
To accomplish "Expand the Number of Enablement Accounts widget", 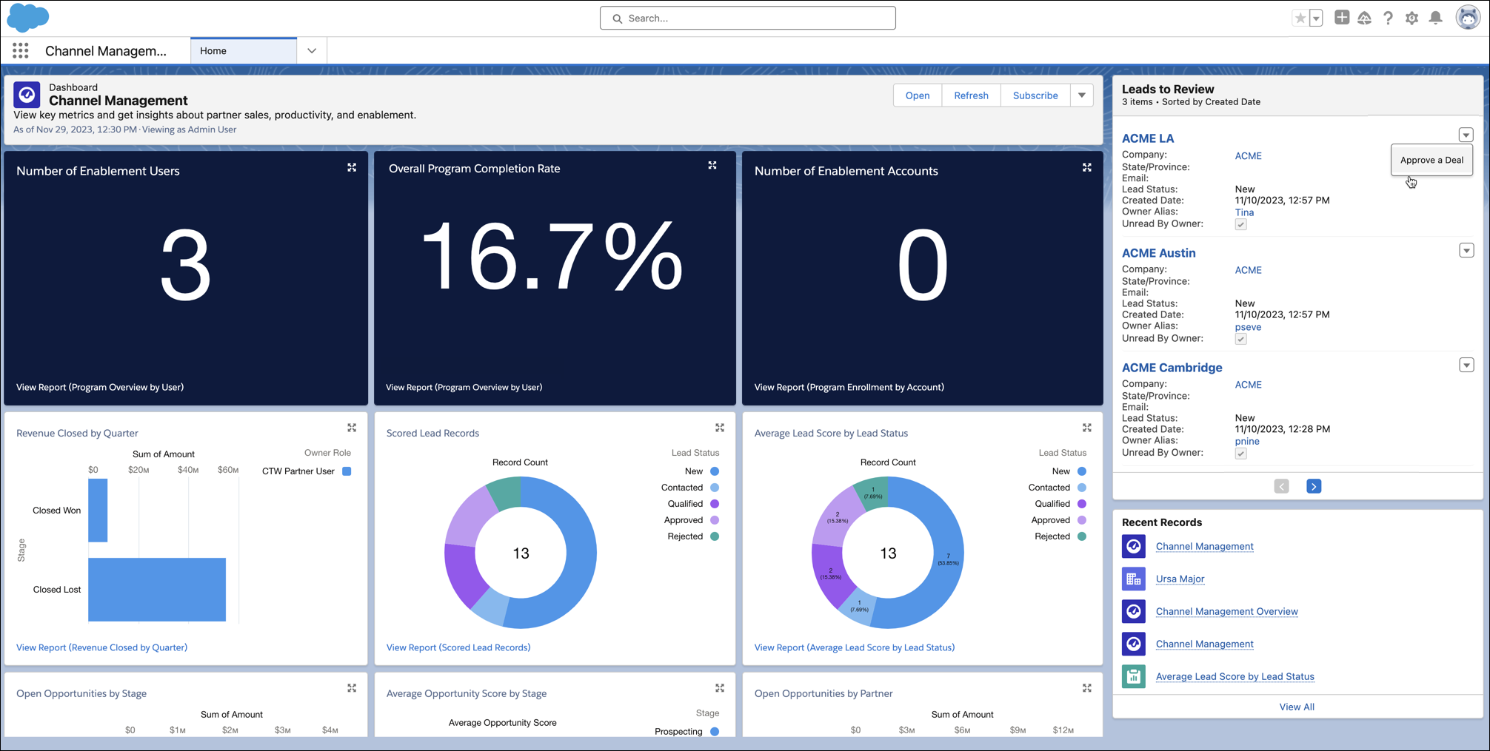I will click(x=1087, y=168).
